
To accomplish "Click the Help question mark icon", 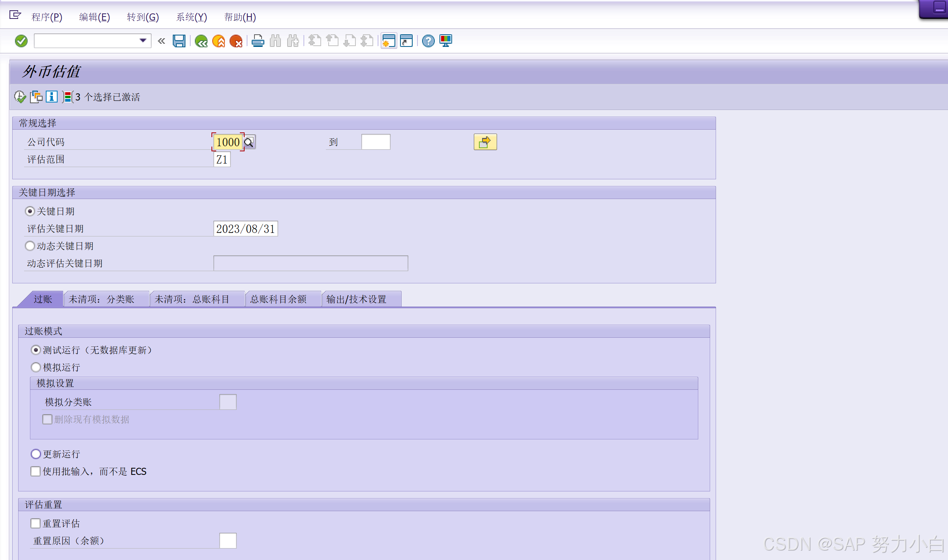I will (x=428, y=41).
